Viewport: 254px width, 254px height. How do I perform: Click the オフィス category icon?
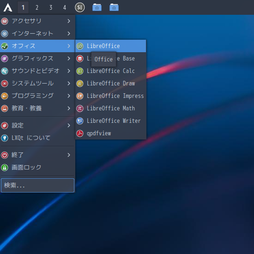coord(5,46)
